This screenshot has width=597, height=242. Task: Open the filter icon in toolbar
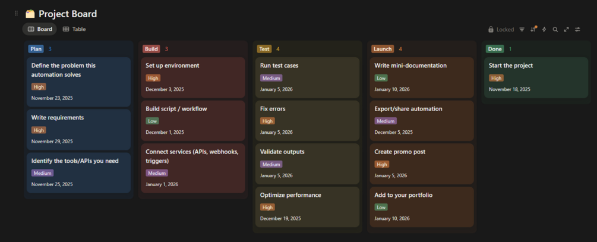pos(522,29)
